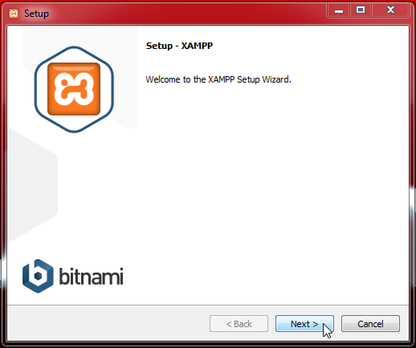Cancel the XAMPP setup
This screenshot has height=348, width=416.
370,324
